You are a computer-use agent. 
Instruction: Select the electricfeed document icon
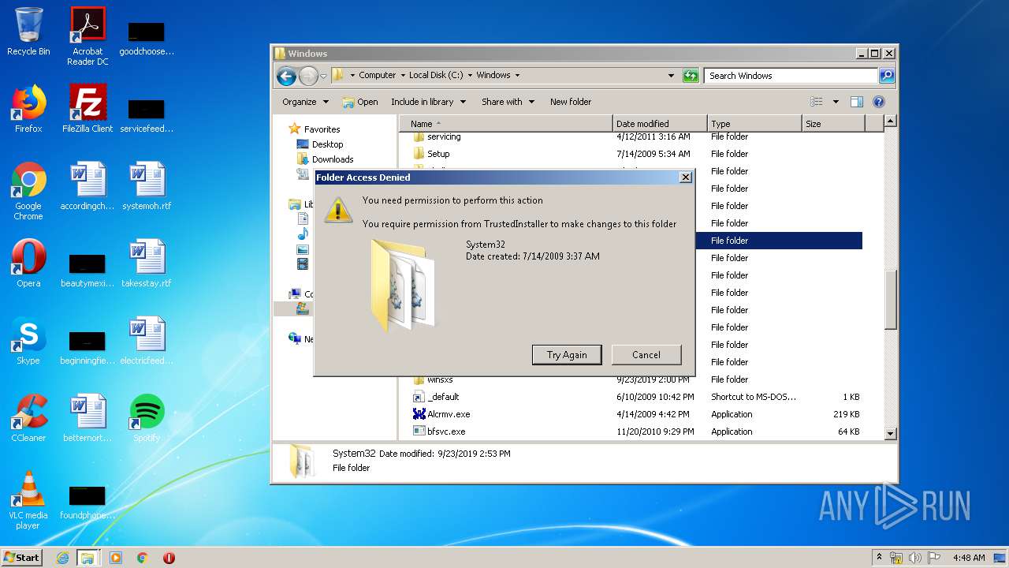(147, 341)
